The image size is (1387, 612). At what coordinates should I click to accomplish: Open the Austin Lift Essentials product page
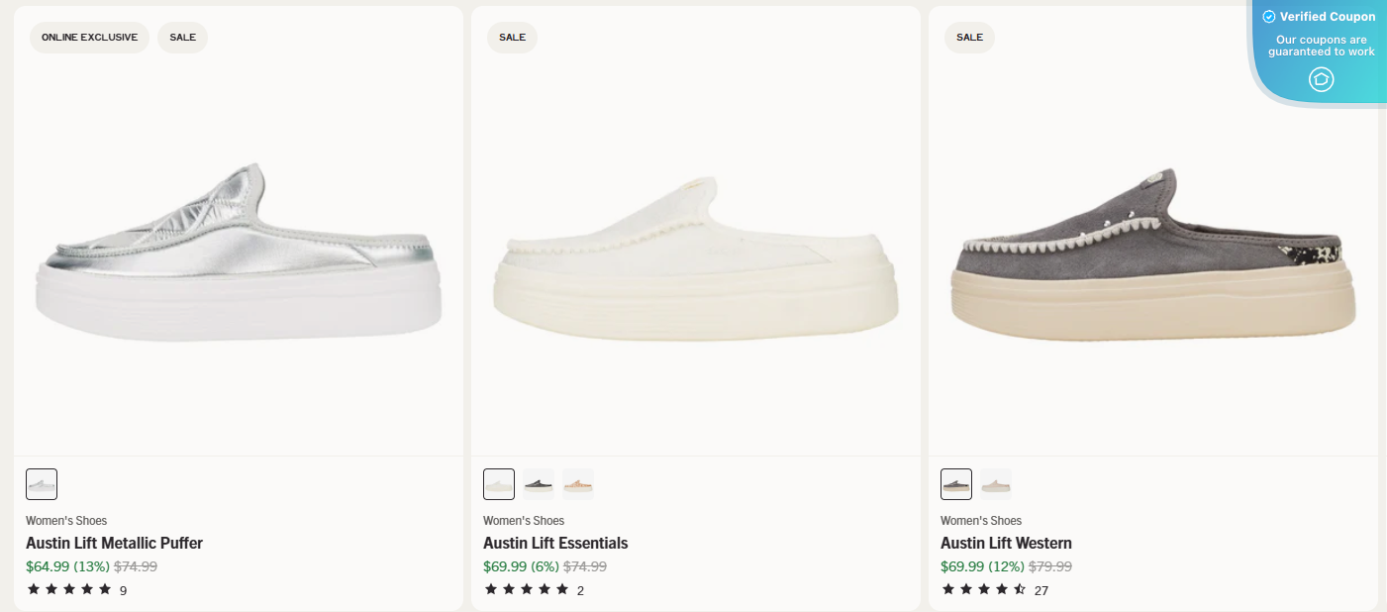555,543
